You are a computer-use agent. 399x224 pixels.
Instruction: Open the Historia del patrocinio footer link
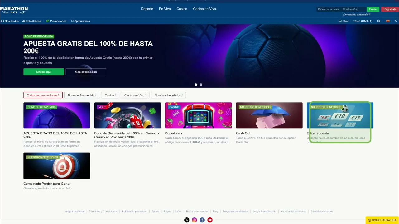(x=293, y=212)
